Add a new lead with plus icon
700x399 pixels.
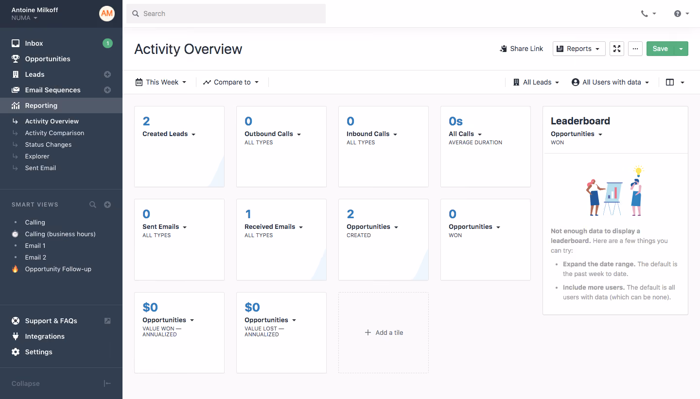(107, 74)
